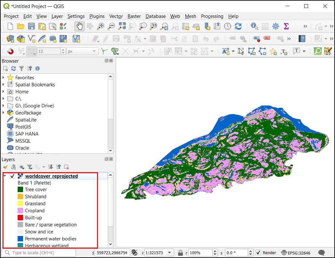Viewport: 335px width, 258px height.
Task: Open the Processing Toolbox gear icon
Action: [275, 26]
